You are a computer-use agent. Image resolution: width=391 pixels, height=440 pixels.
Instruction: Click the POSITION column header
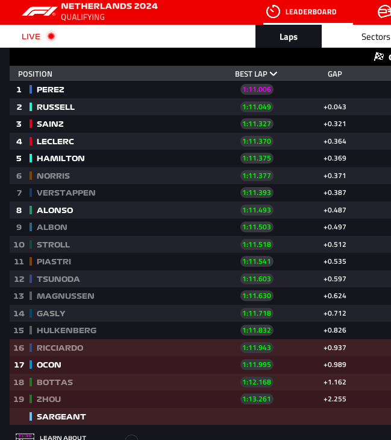[x=36, y=74]
